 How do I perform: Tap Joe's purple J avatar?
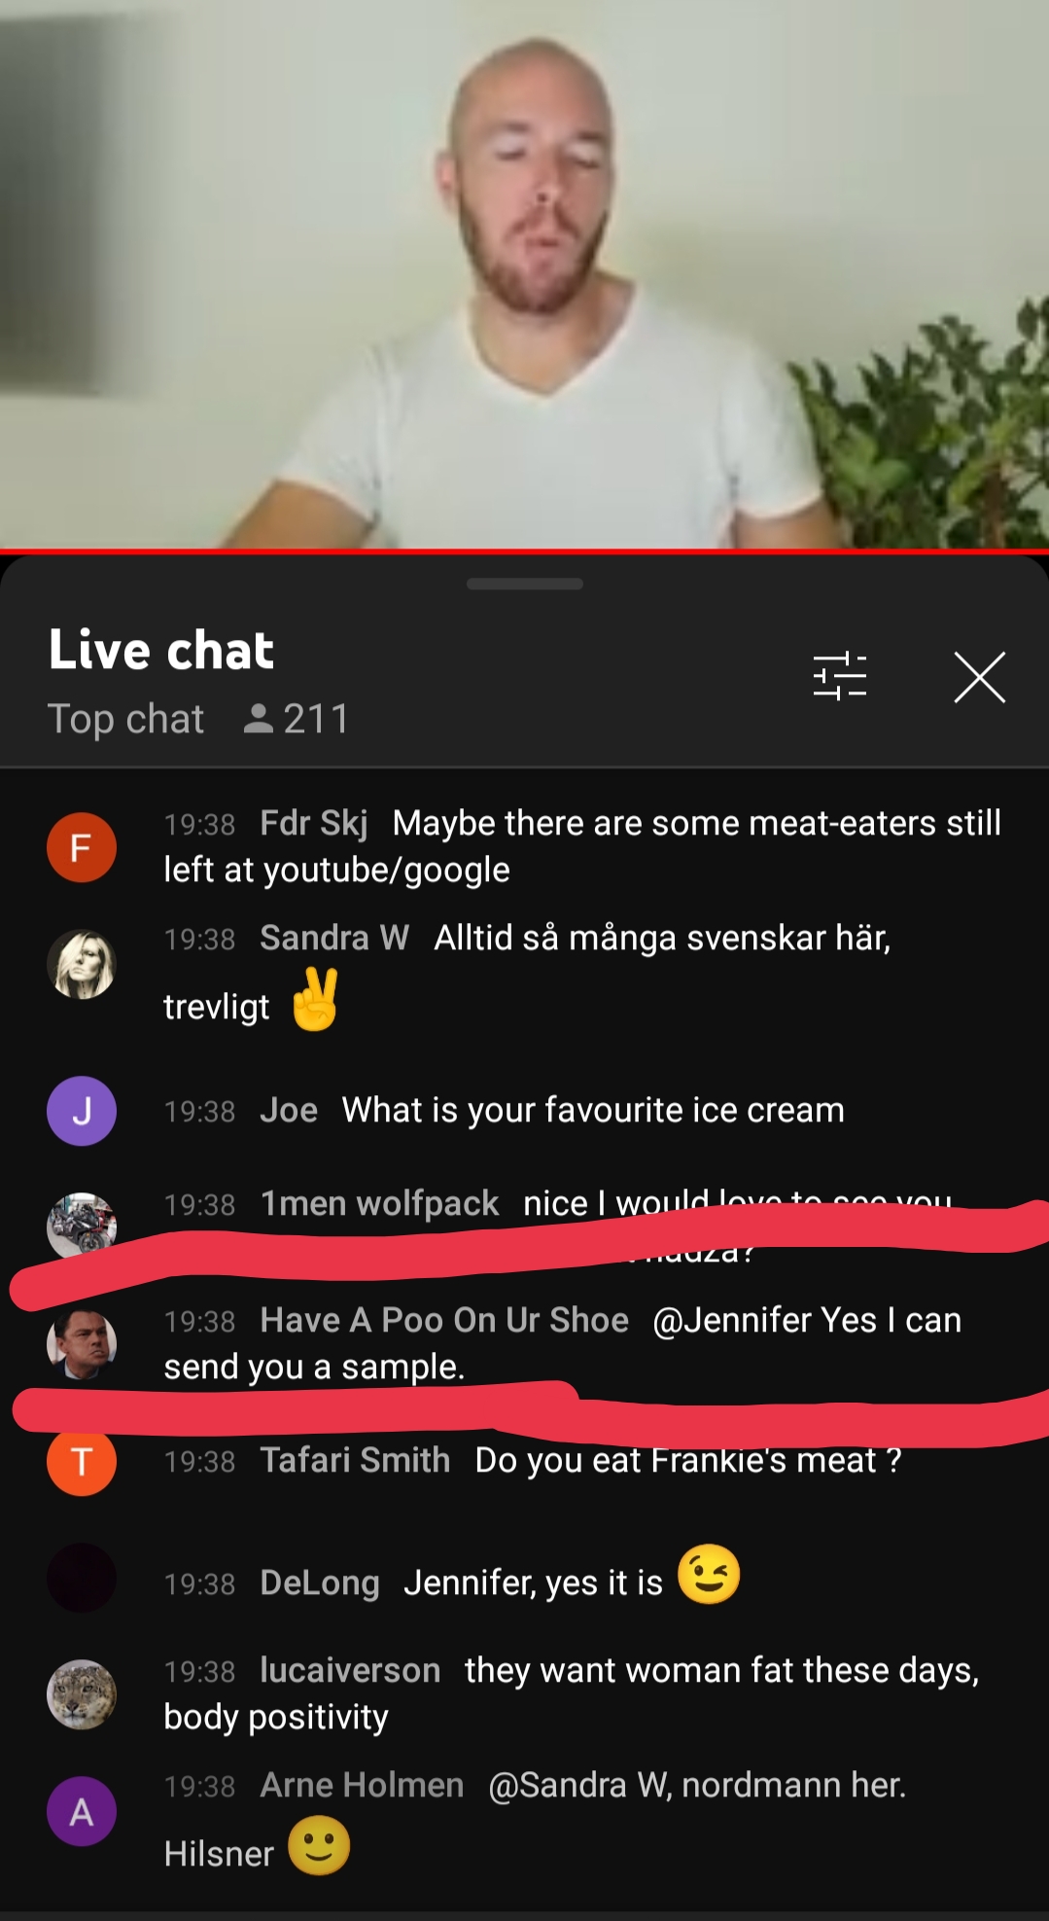point(82,1111)
